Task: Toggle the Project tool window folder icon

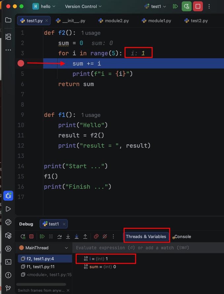Action: tap(8, 20)
